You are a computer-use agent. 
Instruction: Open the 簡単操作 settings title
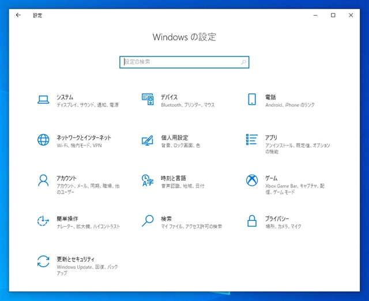pyautogui.click(x=67, y=219)
